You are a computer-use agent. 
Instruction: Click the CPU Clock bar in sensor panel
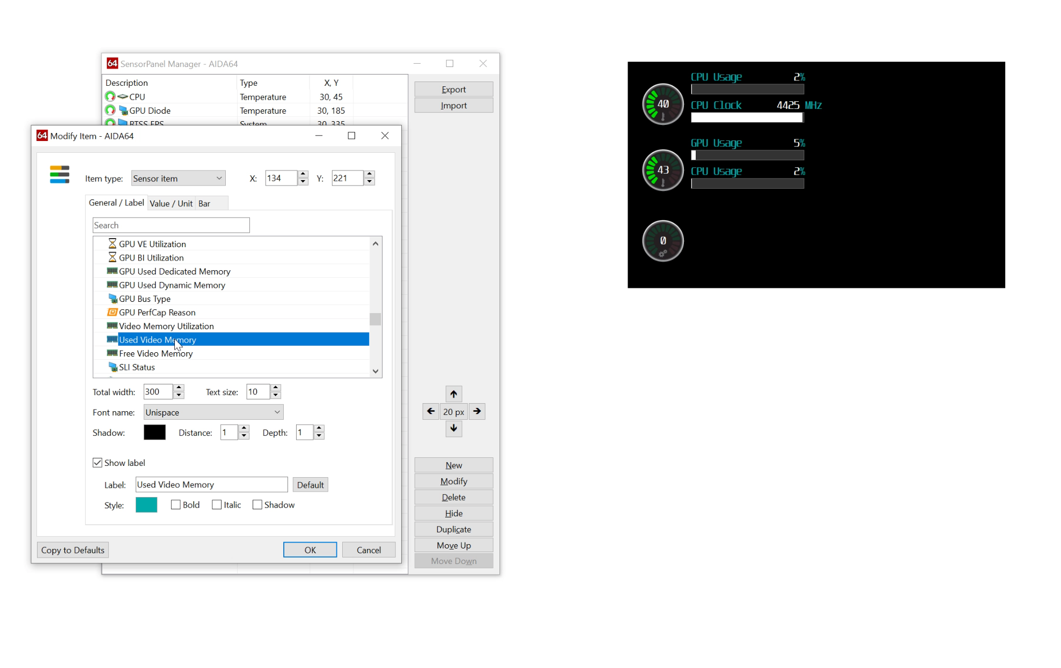pyautogui.click(x=747, y=117)
